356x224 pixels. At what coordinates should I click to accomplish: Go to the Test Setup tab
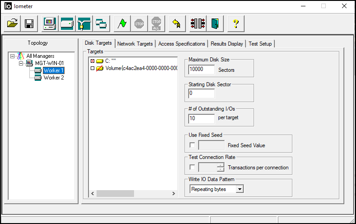click(x=260, y=44)
